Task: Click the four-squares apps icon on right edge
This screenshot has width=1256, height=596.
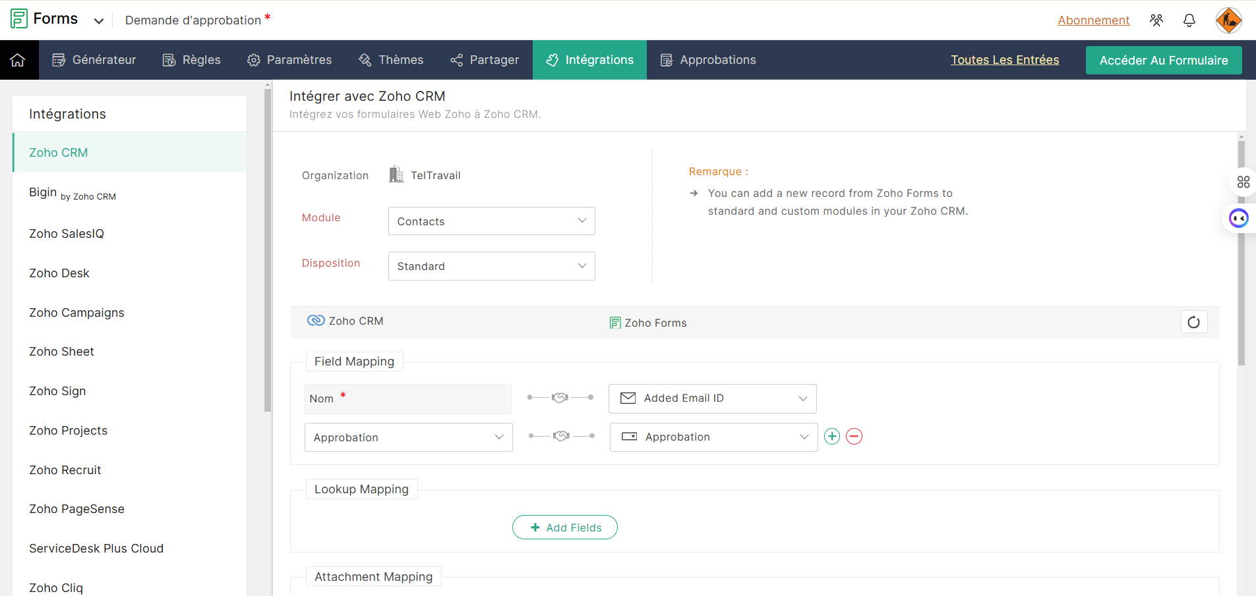Action: click(1243, 182)
